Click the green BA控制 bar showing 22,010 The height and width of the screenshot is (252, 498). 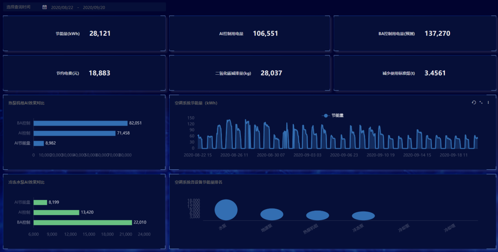point(83,223)
